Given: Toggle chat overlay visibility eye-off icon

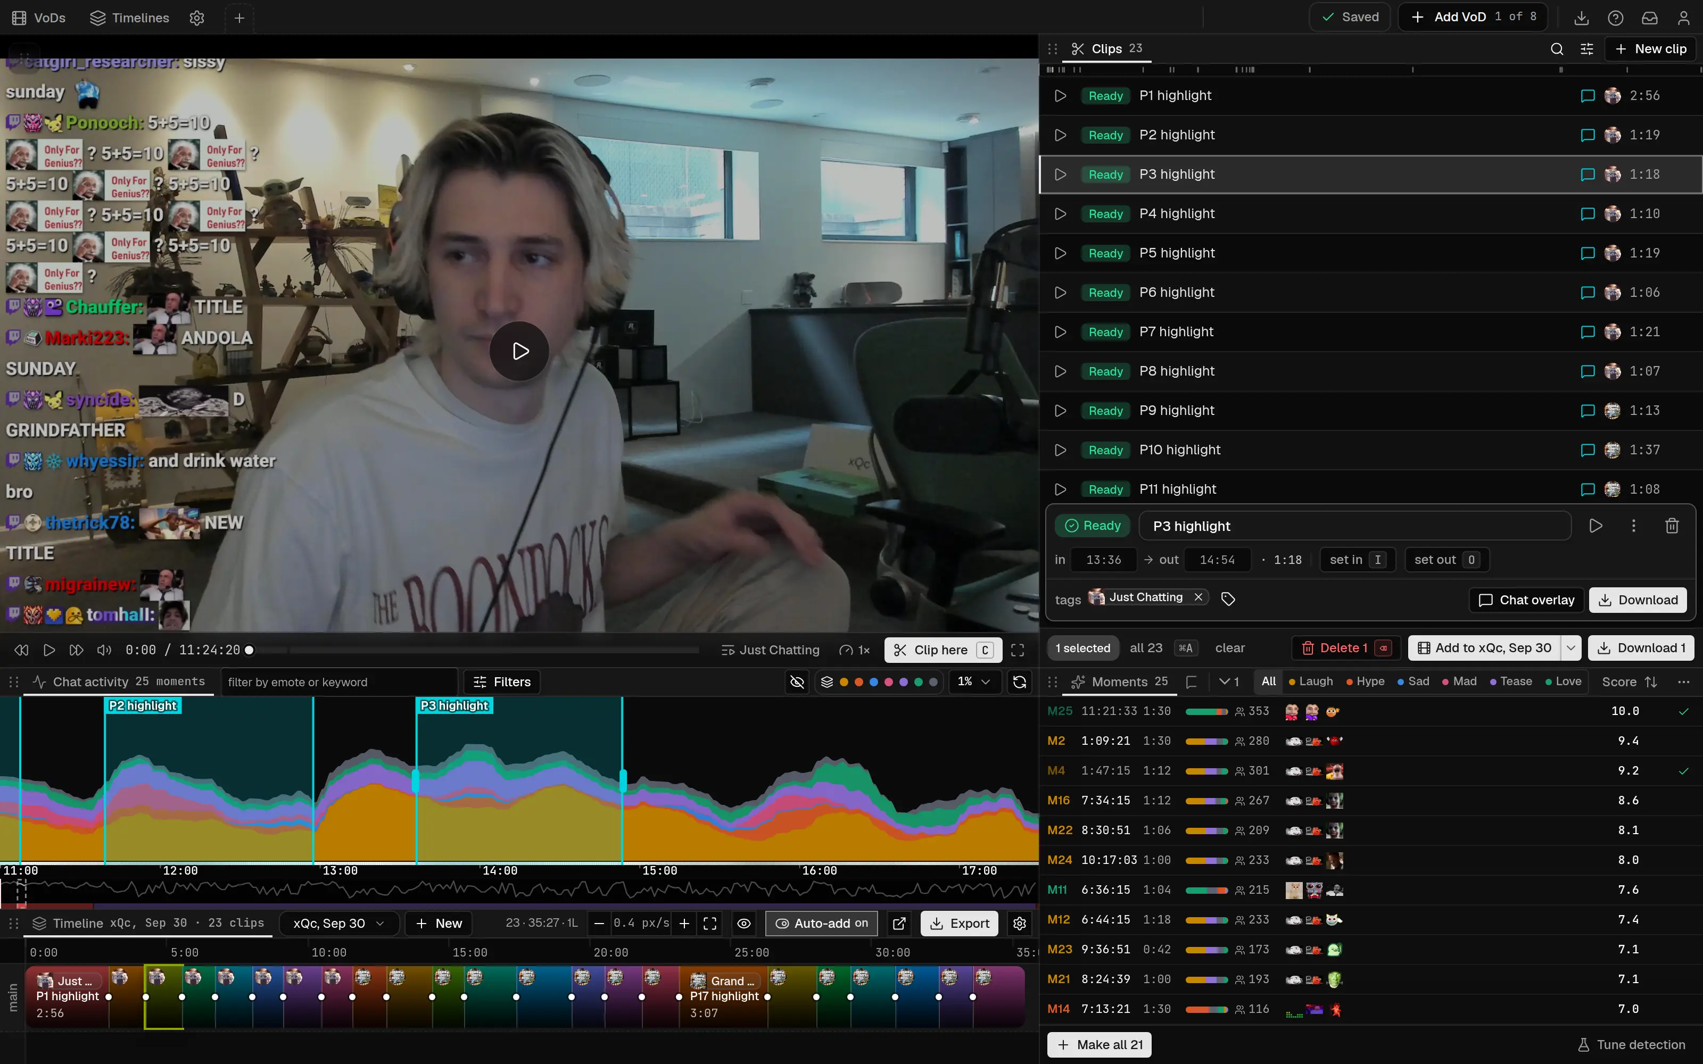Looking at the screenshot, I should tap(797, 682).
